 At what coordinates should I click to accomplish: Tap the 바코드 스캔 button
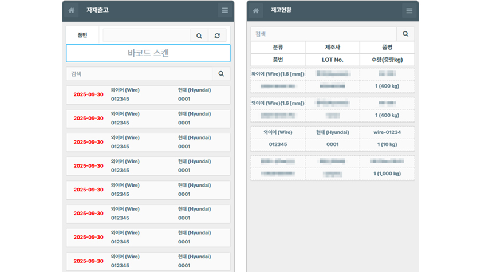[x=148, y=53]
